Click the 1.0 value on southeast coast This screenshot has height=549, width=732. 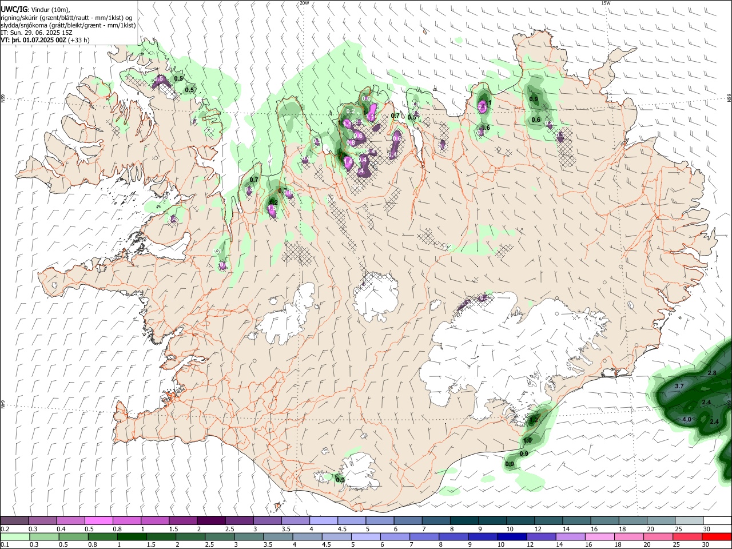[x=527, y=440]
